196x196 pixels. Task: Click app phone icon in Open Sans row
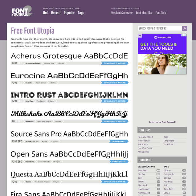21,161
